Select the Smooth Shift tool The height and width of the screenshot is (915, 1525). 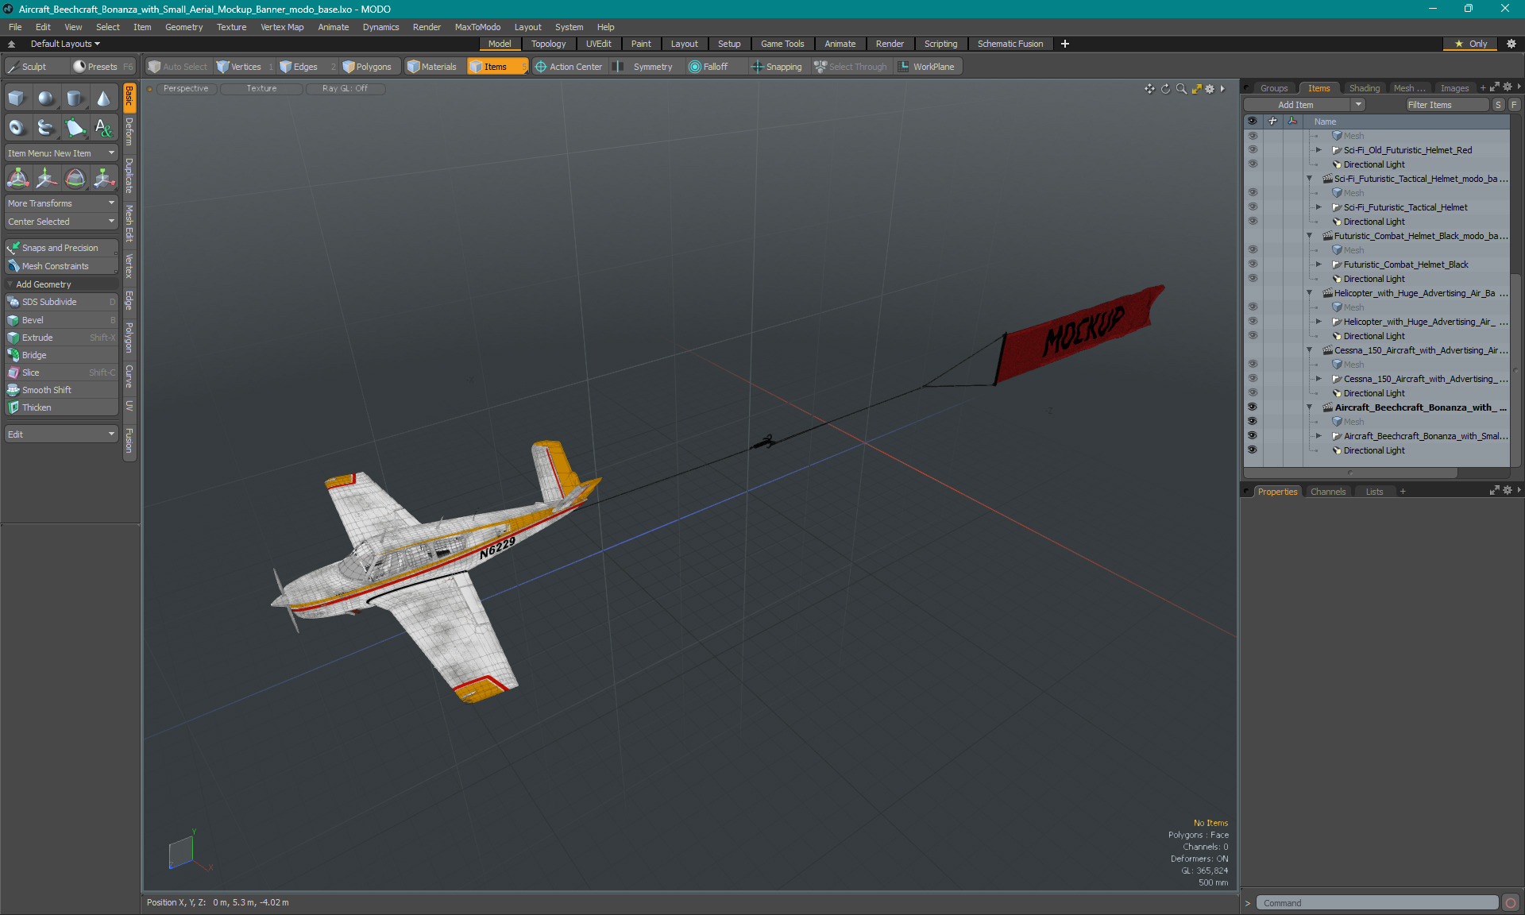point(47,389)
